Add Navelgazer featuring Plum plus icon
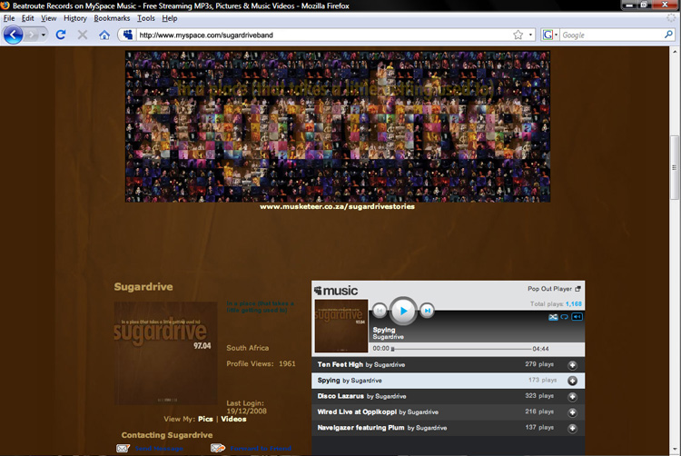The height and width of the screenshot is (456, 681). (x=572, y=428)
